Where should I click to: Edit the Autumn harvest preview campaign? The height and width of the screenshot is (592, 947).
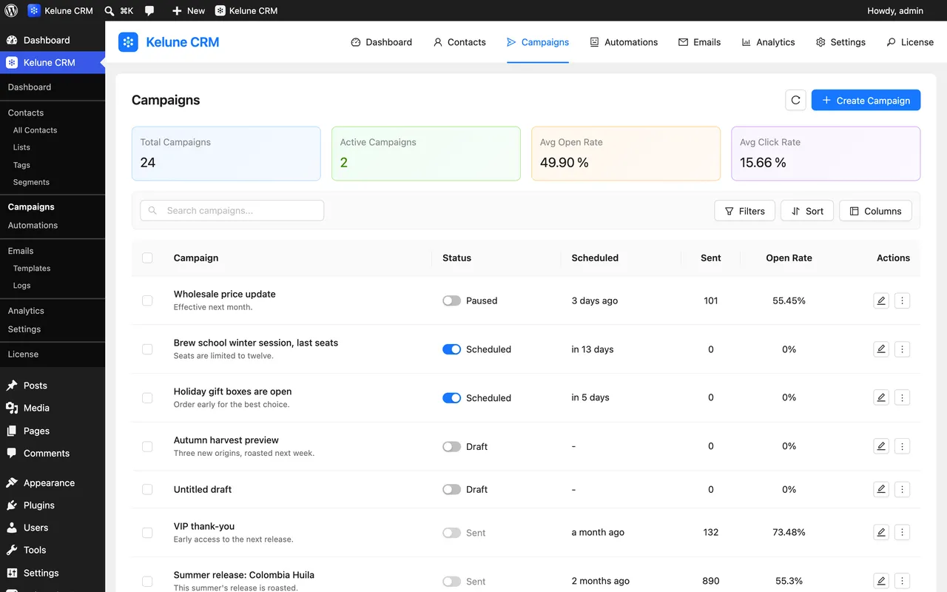[x=880, y=446]
